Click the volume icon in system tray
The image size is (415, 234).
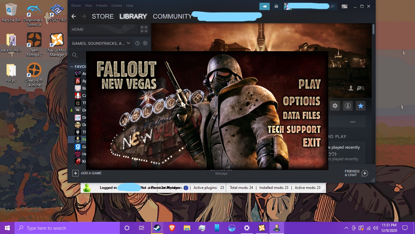click(376, 228)
